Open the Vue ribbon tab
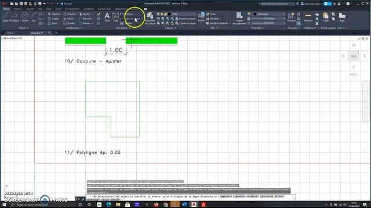The image size is (371, 208). (x=40, y=9)
